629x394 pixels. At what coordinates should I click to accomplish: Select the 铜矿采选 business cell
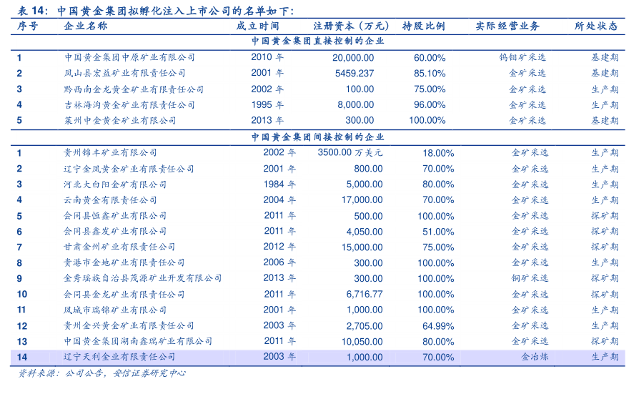530,278
